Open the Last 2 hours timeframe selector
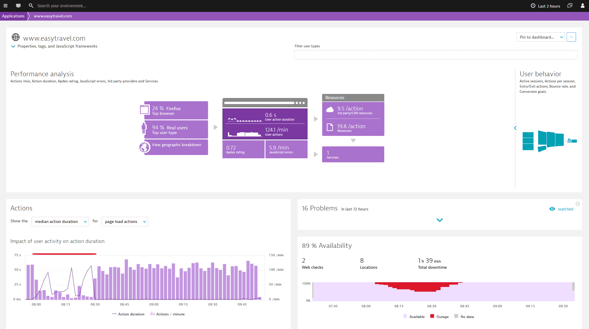This screenshot has width=589, height=329. [545, 6]
